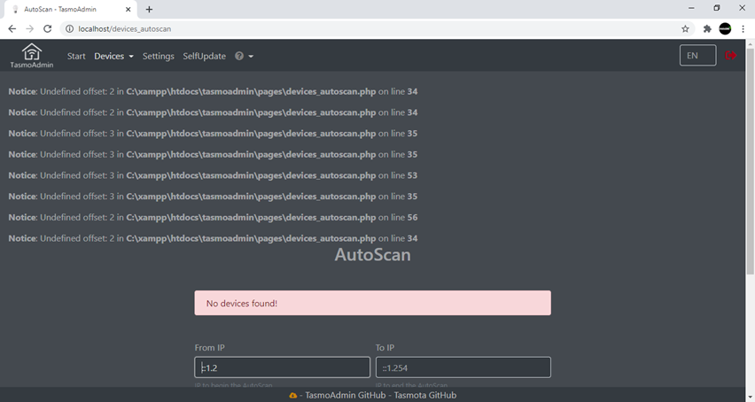Click the scrollbar up arrow
The image size is (755, 402).
[x=751, y=43]
